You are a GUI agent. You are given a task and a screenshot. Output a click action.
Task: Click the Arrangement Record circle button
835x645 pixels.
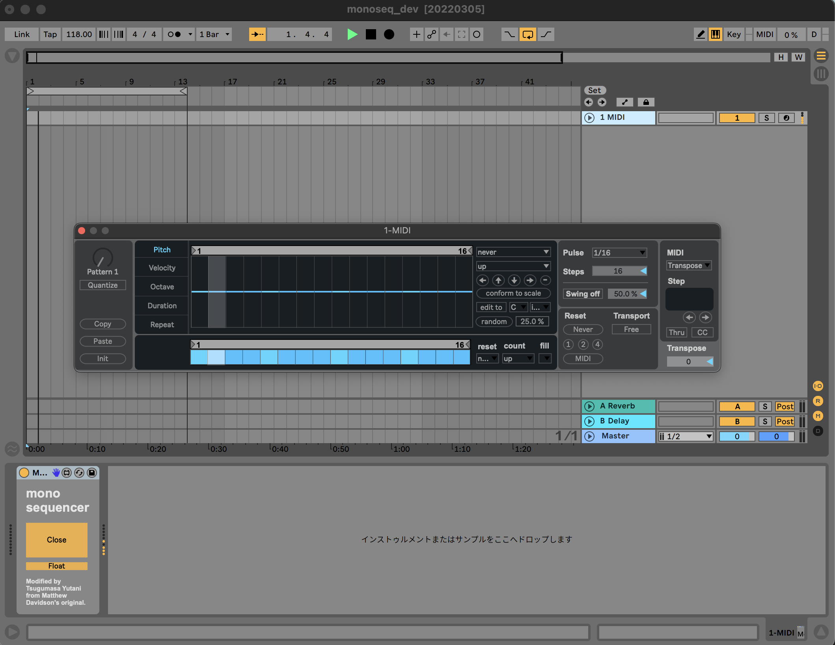click(x=389, y=35)
